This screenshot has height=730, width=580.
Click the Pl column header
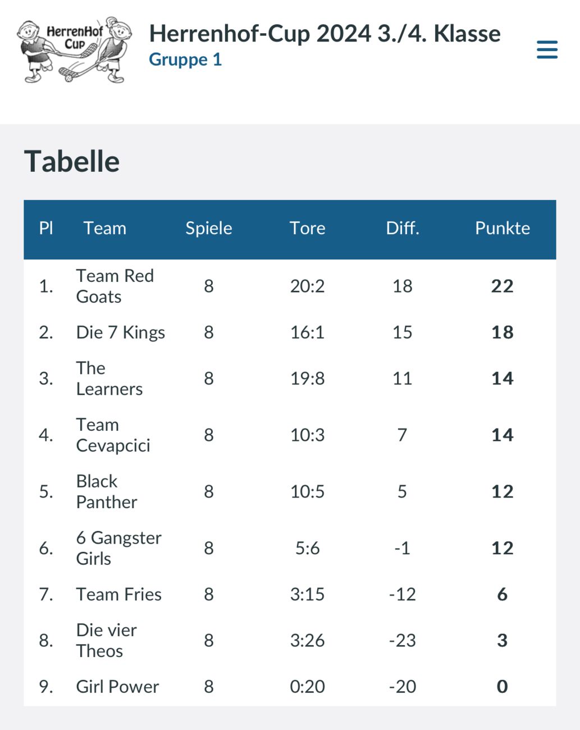pyautogui.click(x=46, y=229)
